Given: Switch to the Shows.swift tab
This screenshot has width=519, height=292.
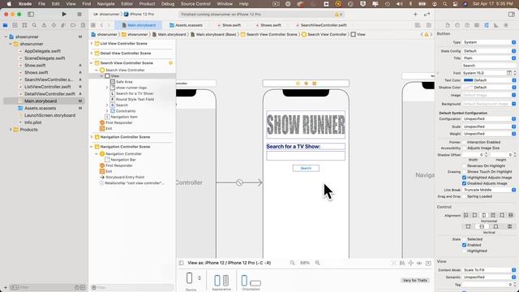Looking at the screenshot, I should tap(268, 25).
